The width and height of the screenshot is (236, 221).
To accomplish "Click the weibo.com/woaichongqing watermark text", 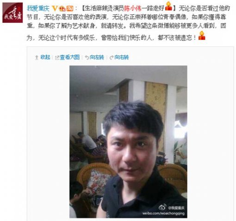I will [x=163, y=214].
